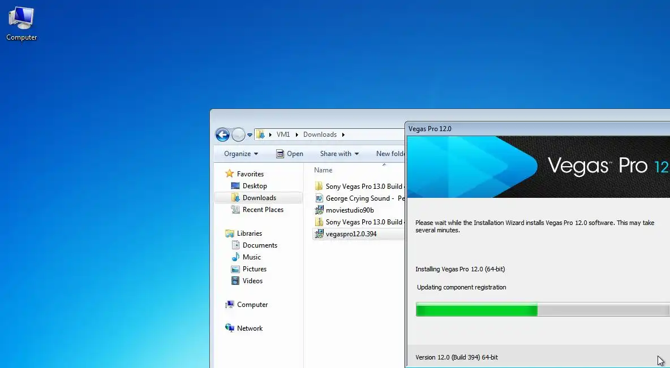Click the Explorer forward navigation button
The image size is (670, 368).
(x=238, y=135)
